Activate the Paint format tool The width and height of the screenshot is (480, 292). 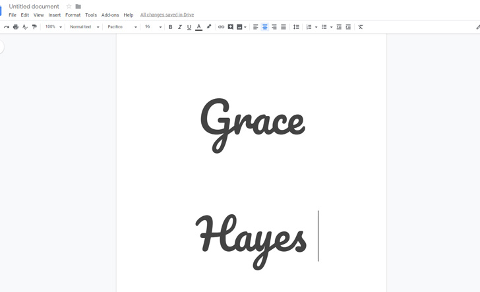click(34, 27)
